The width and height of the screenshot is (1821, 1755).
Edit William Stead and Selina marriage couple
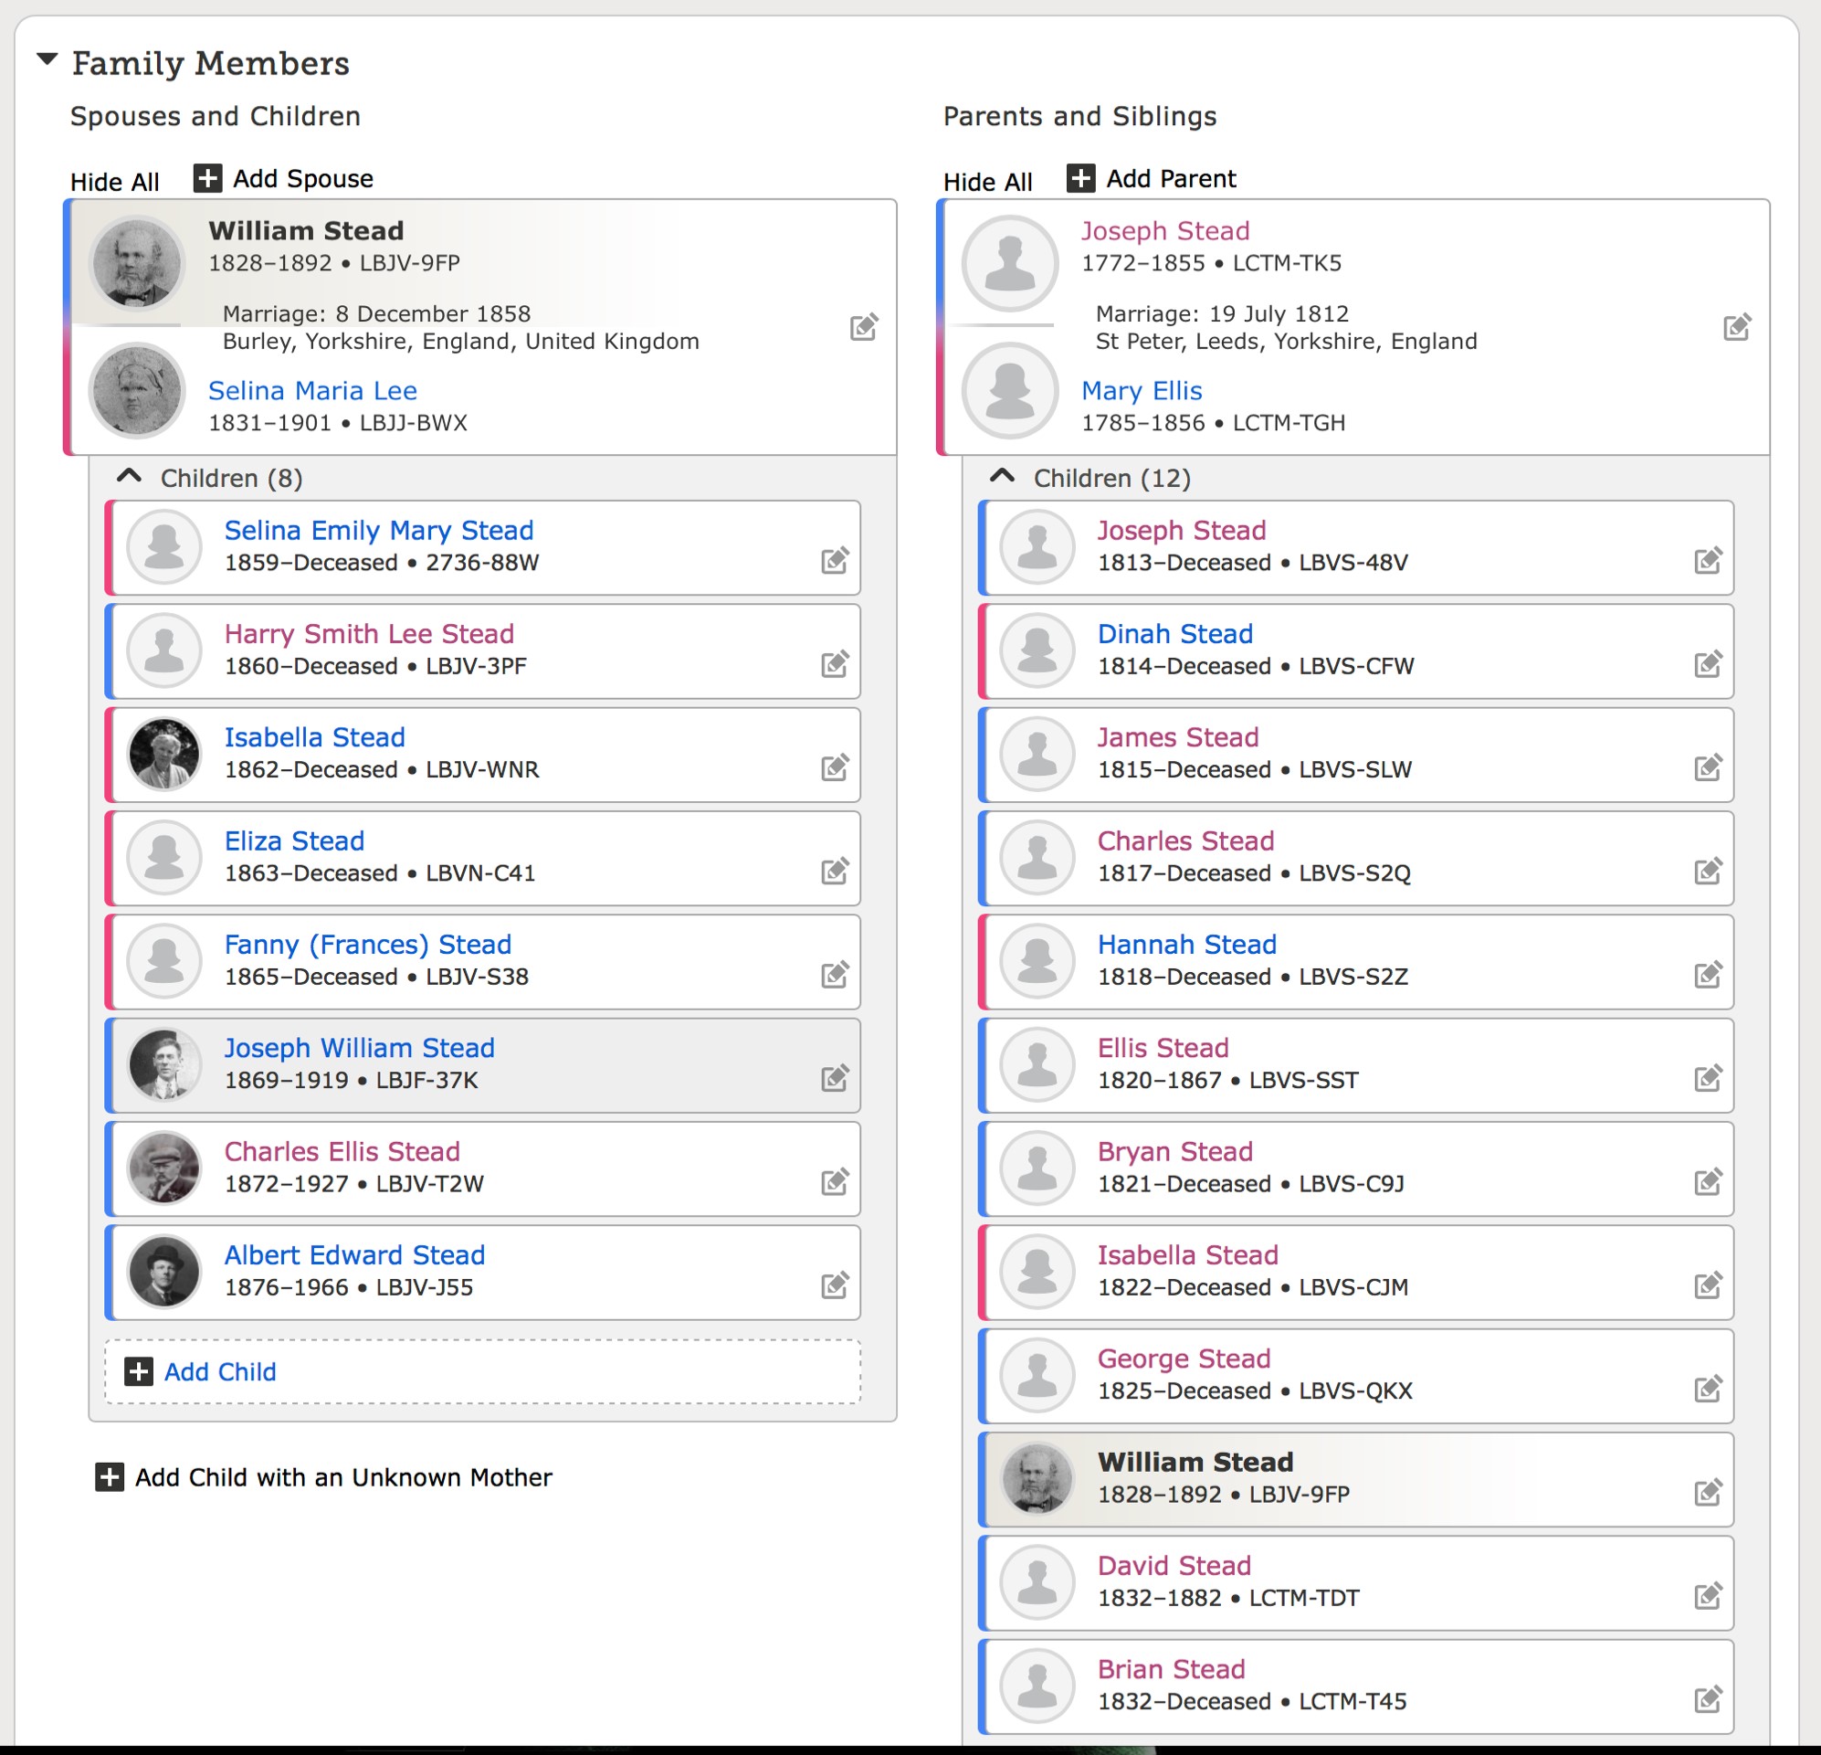pyautogui.click(x=863, y=327)
